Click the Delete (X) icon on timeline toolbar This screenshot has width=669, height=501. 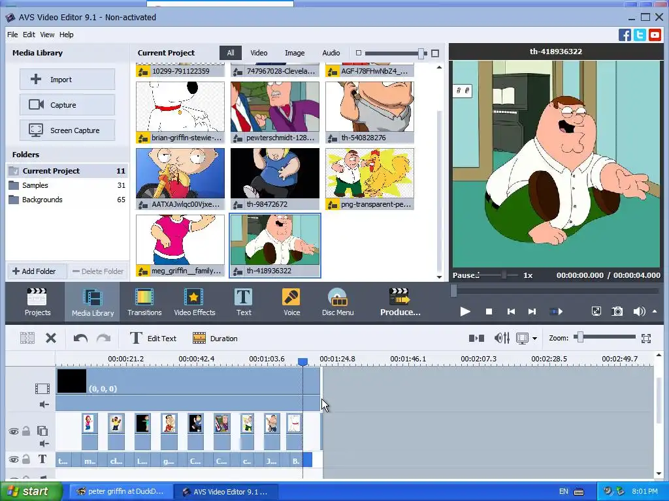click(x=51, y=339)
